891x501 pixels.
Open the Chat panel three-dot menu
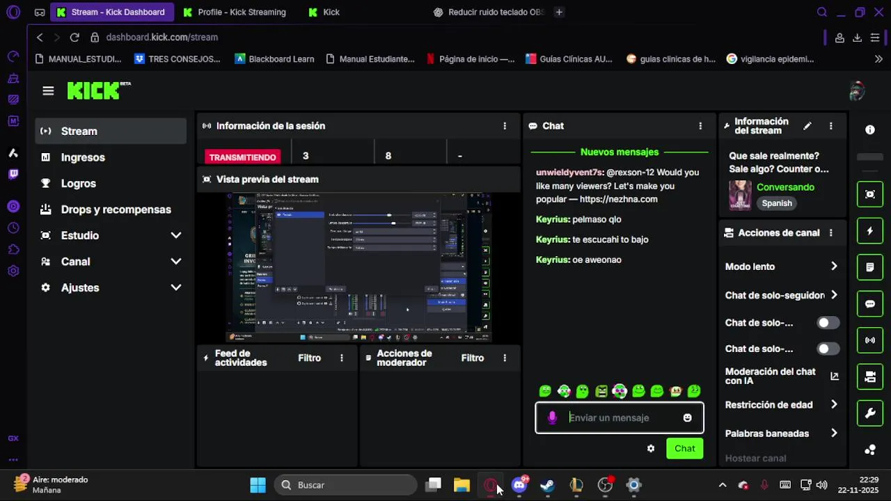coord(700,126)
